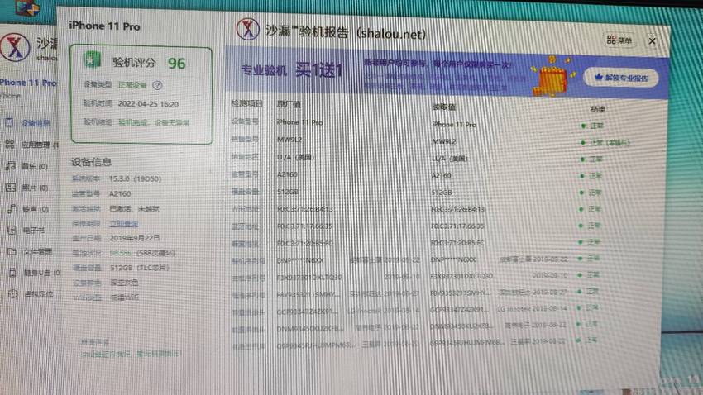Click the 立即查询 warranty lookup link

124,223
